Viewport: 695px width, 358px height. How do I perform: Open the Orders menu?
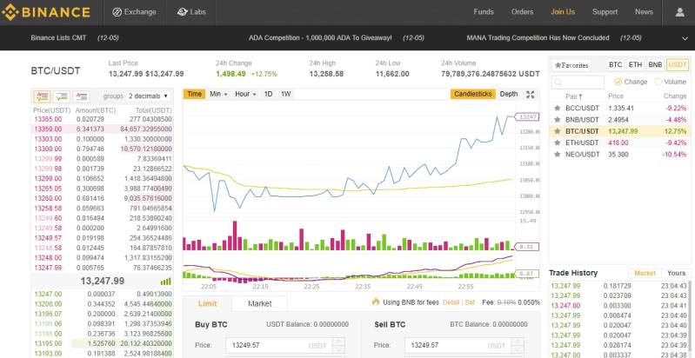(x=522, y=12)
